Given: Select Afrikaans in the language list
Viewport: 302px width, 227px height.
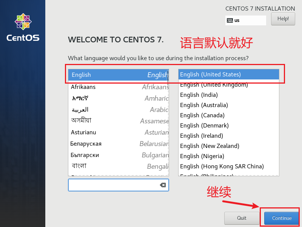Looking at the screenshot, I should [x=119, y=87].
